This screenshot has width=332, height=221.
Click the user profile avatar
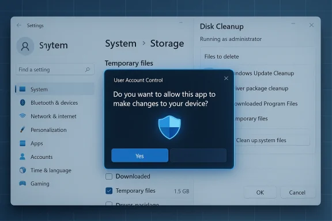pyautogui.click(x=25, y=46)
